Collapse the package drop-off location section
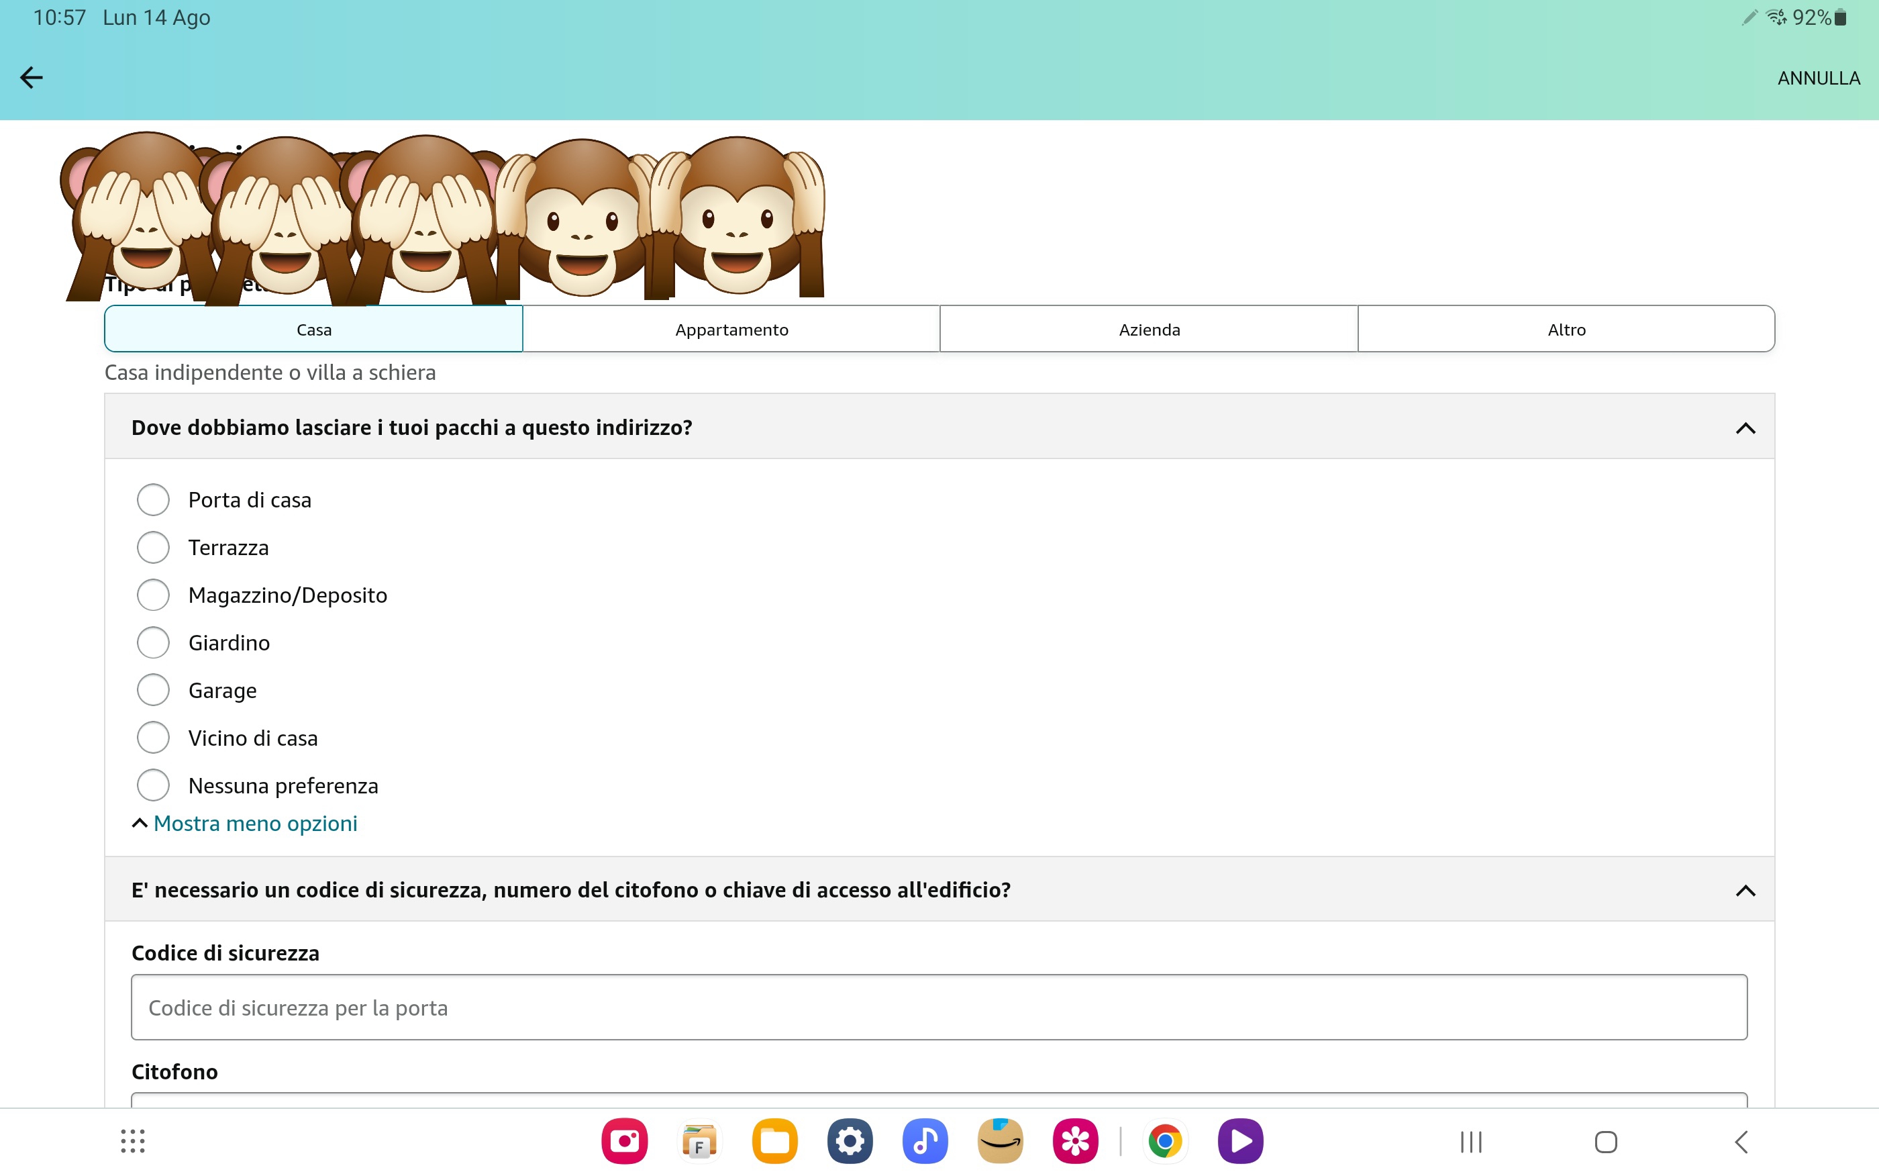Image resolution: width=1879 pixels, height=1176 pixels. pyautogui.click(x=1745, y=428)
